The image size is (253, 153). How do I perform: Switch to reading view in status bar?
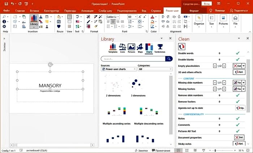[x=195, y=150]
